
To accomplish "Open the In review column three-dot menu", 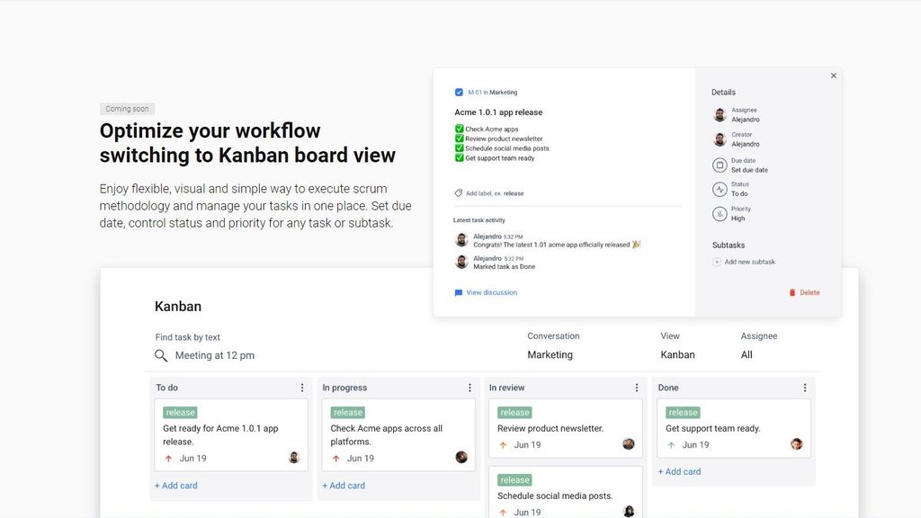I will [x=637, y=388].
